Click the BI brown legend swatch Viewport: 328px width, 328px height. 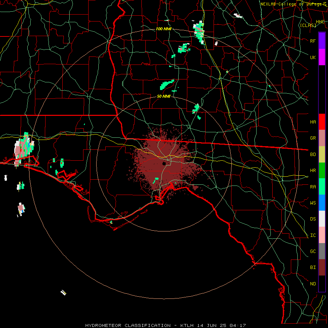(x=322, y=268)
